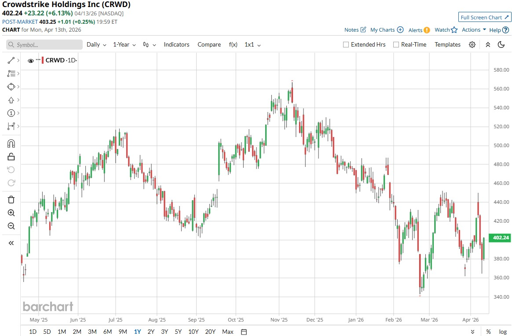Screen dimensions: 512x336
Task: Expand the measure tool submenu arrow
Action: (18, 126)
